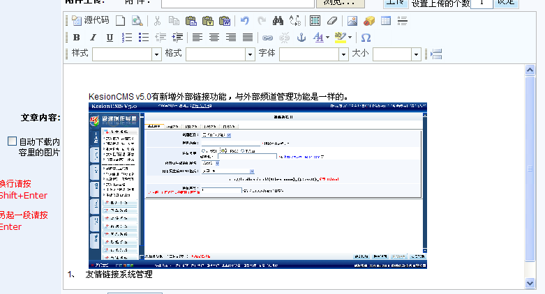Screen dimensions: 545x294
Task: Insert a table via the table icon
Action: tap(386, 21)
